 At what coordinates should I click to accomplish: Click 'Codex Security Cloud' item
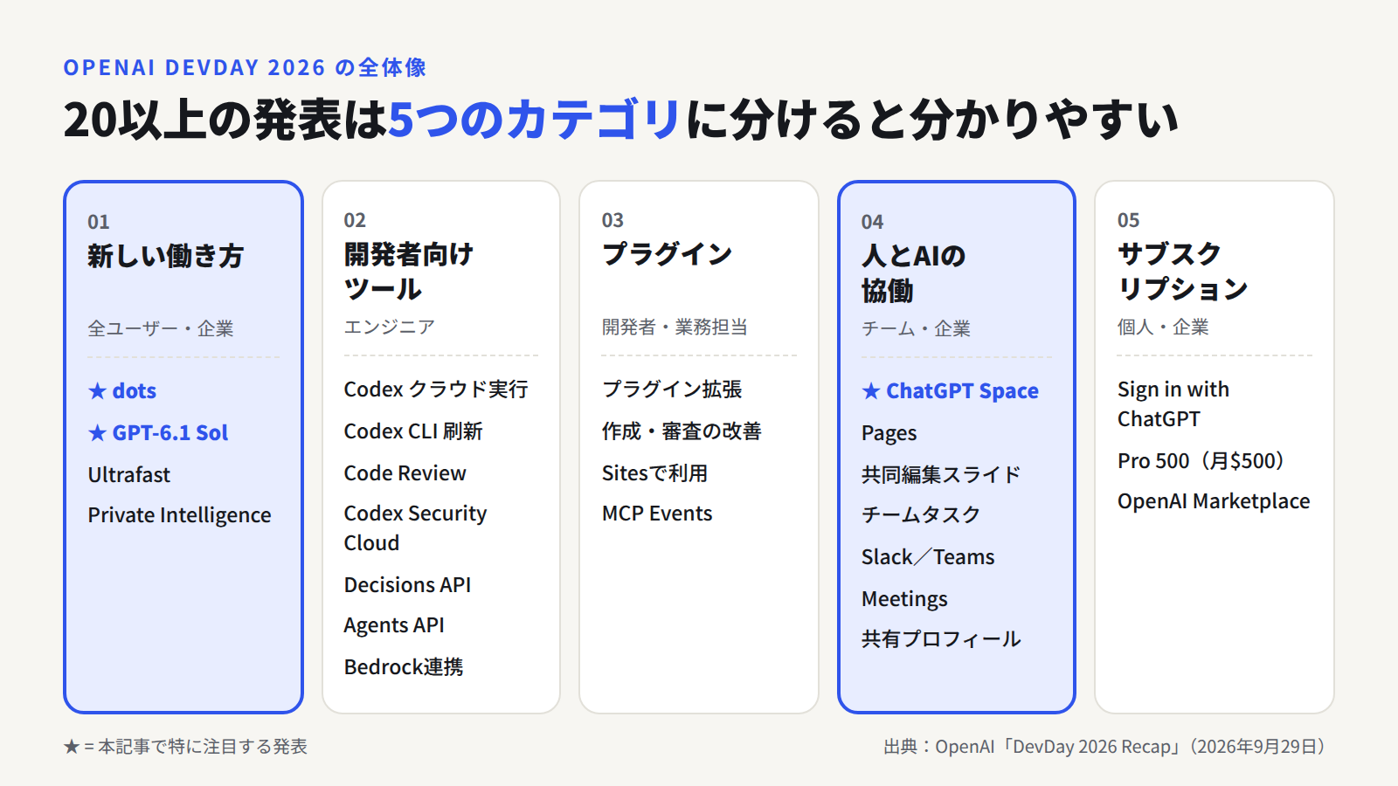416,528
